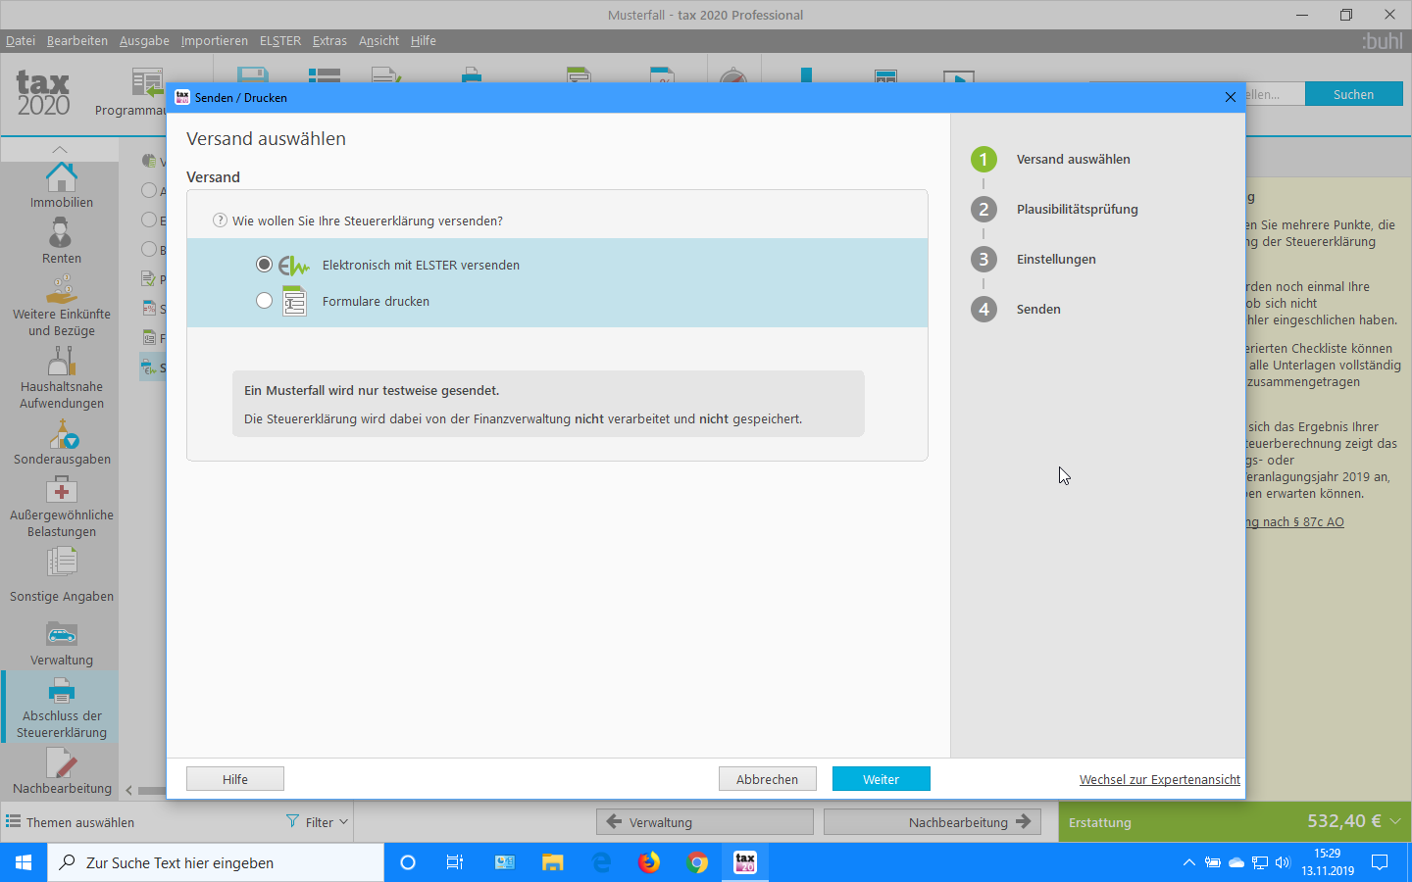Click the Weiter button

point(881,779)
